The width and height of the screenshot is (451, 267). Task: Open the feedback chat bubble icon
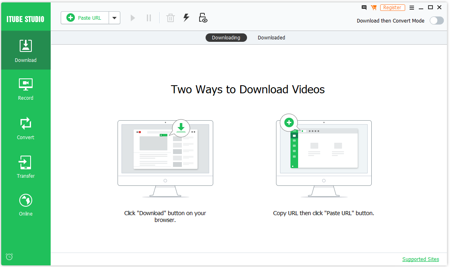coord(364,8)
